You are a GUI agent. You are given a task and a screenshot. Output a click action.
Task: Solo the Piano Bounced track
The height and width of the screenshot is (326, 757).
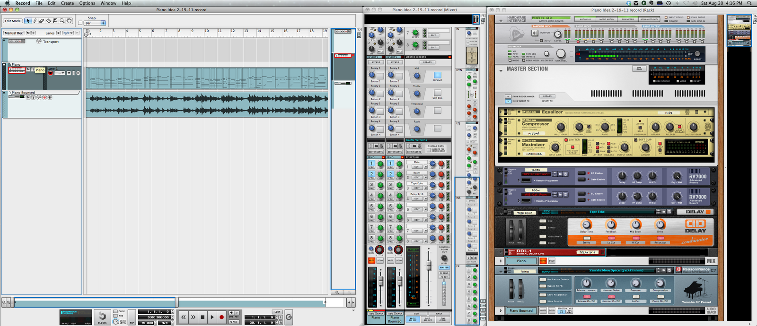pyautogui.click(x=34, y=97)
